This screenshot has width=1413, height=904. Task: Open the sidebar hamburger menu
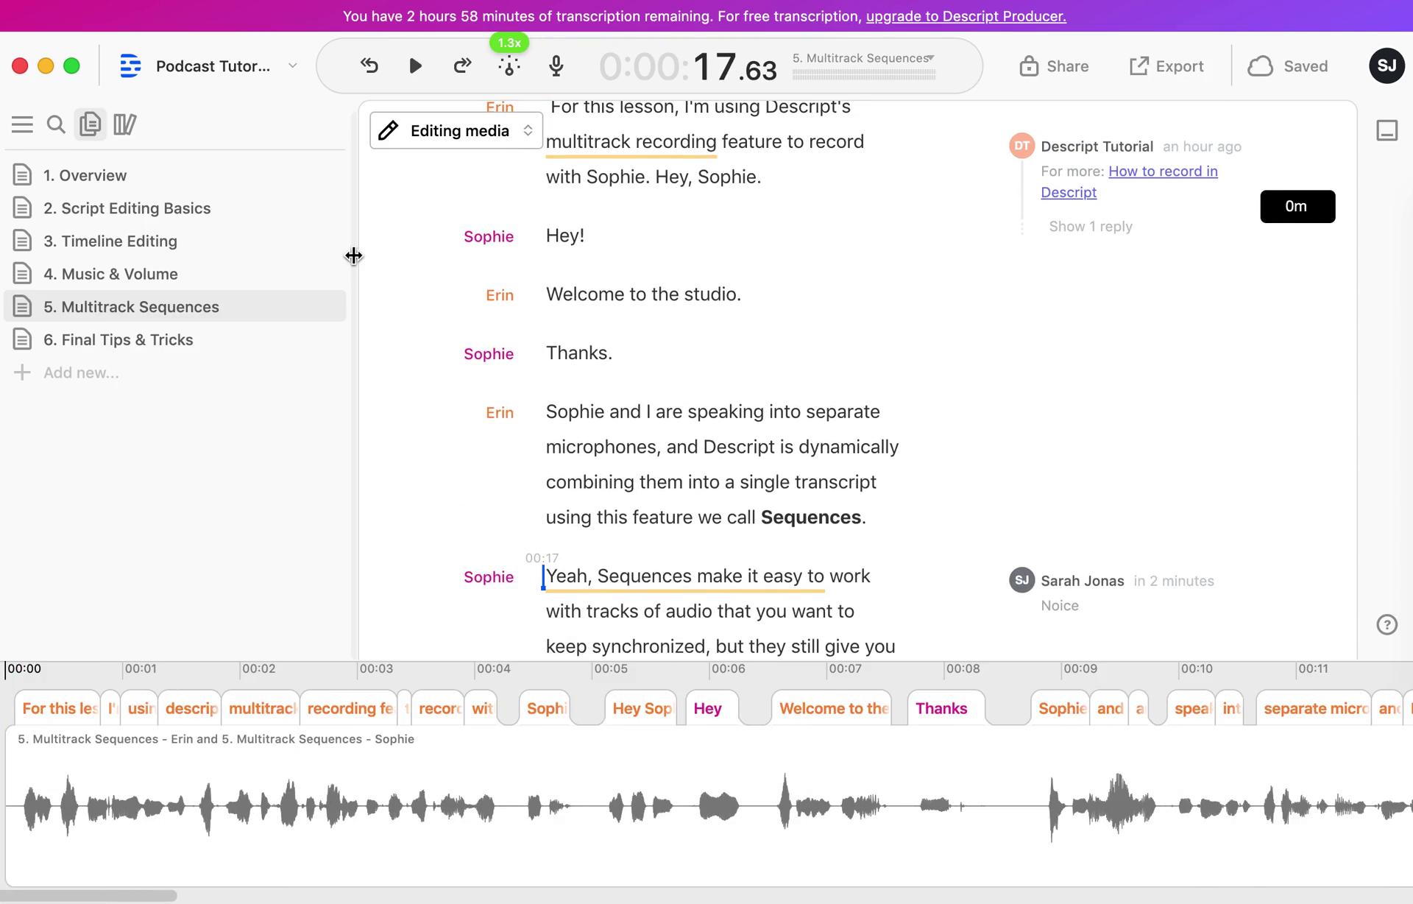tap(22, 124)
